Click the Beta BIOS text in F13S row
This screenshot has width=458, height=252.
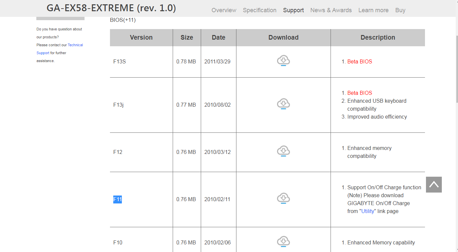point(360,61)
